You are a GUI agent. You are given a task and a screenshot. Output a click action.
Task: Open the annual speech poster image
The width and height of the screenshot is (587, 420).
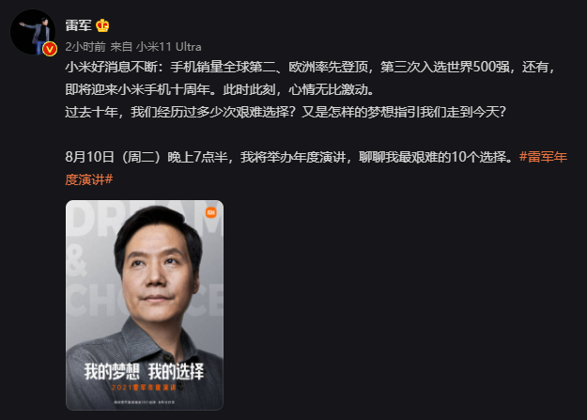145,305
